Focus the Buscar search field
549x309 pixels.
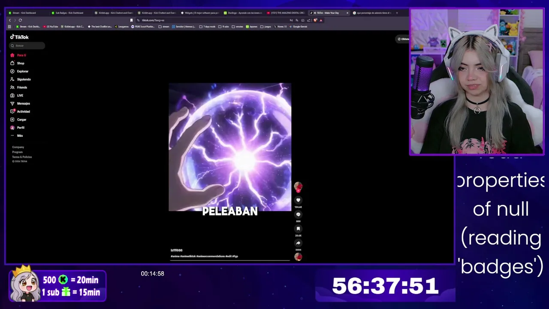(27, 45)
